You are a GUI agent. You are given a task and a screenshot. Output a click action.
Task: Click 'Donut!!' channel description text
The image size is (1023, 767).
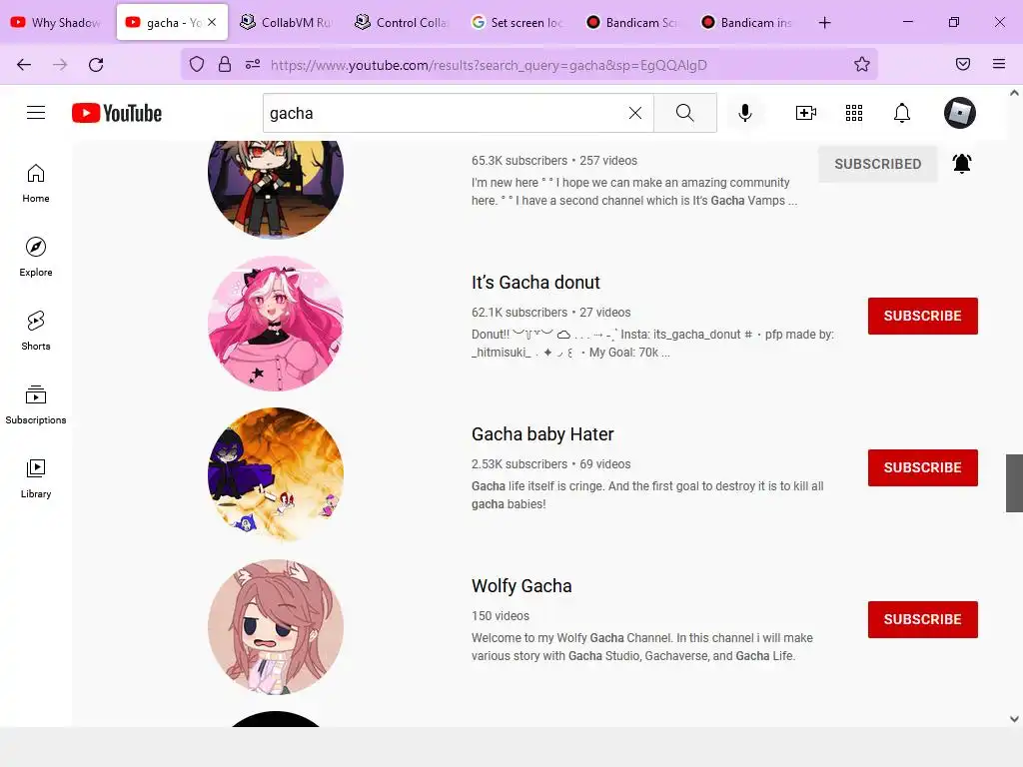point(652,344)
